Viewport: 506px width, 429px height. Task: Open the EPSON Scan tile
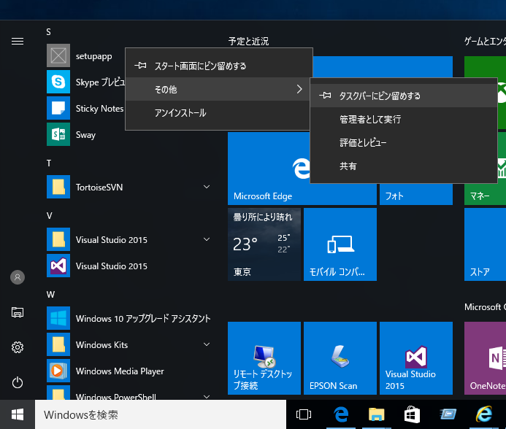pyautogui.click(x=340, y=358)
